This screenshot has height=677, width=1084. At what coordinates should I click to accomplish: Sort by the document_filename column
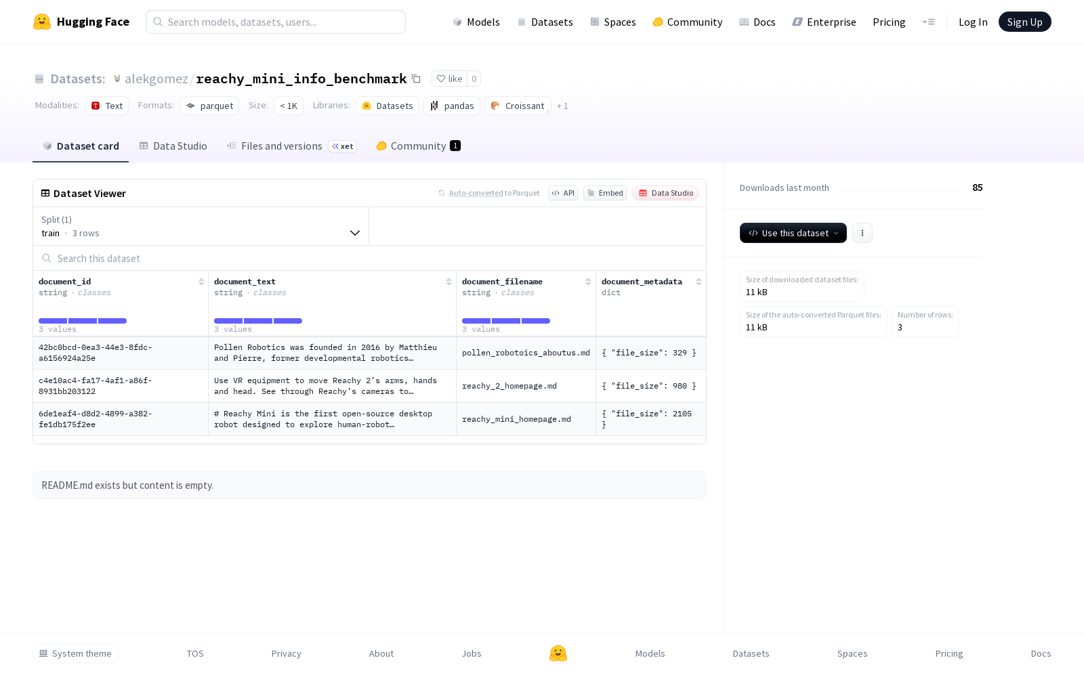pyautogui.click(x=588, y=282)
